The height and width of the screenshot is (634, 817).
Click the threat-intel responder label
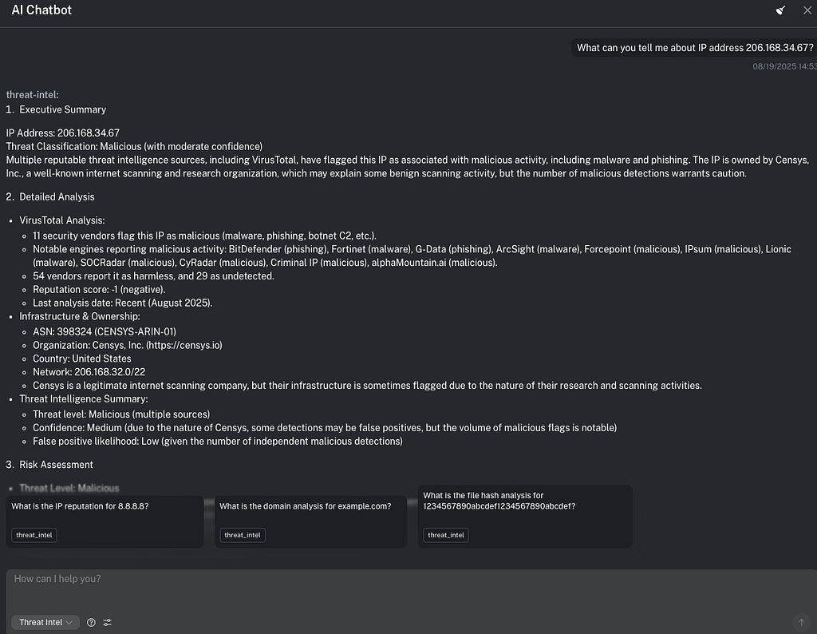(x=32, y=94)
